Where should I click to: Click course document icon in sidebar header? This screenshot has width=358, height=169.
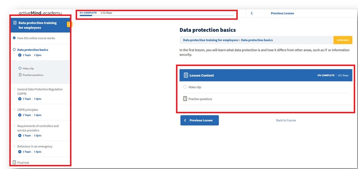(x=15, y=23)
